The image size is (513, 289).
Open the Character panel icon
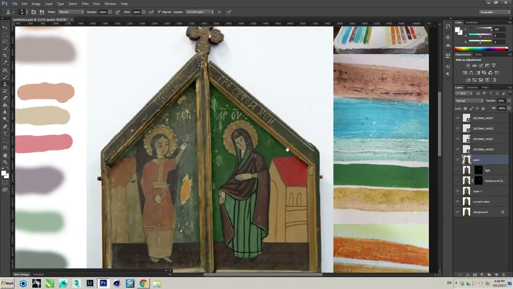coord(448,67)
